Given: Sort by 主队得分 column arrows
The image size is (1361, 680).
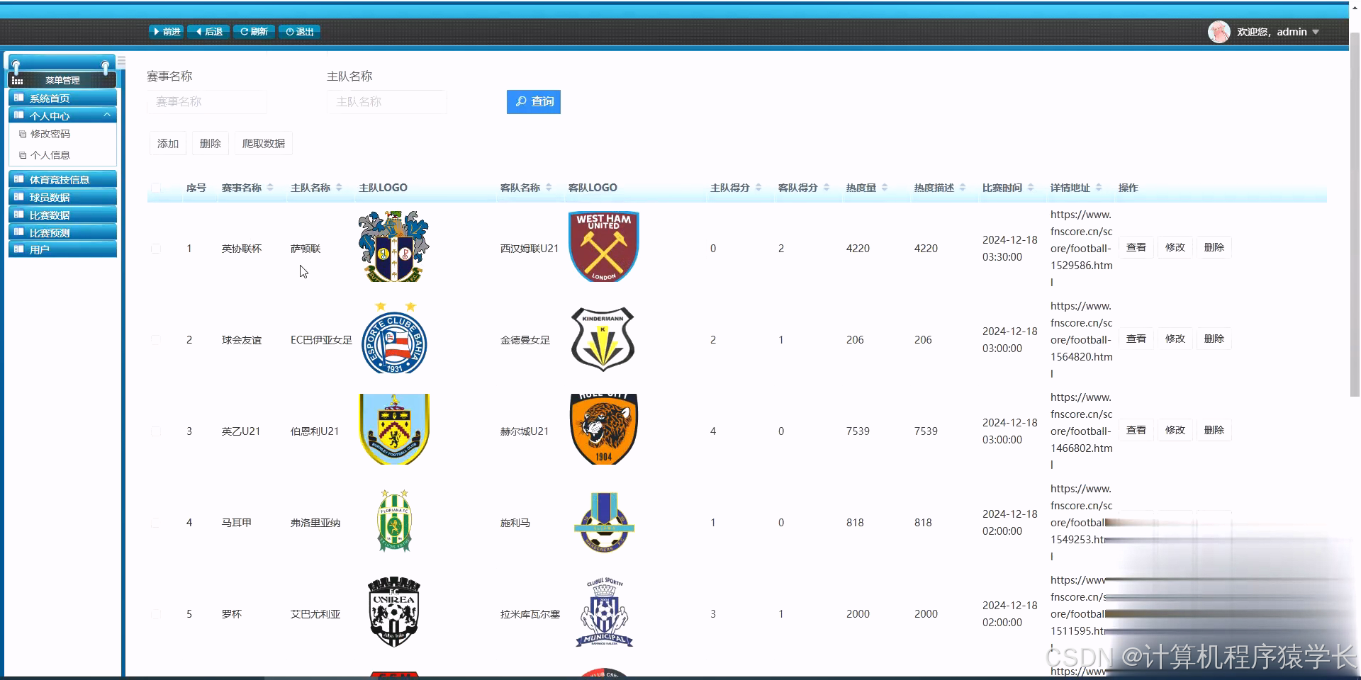Looking at the screenshot, I should point(758,188).
